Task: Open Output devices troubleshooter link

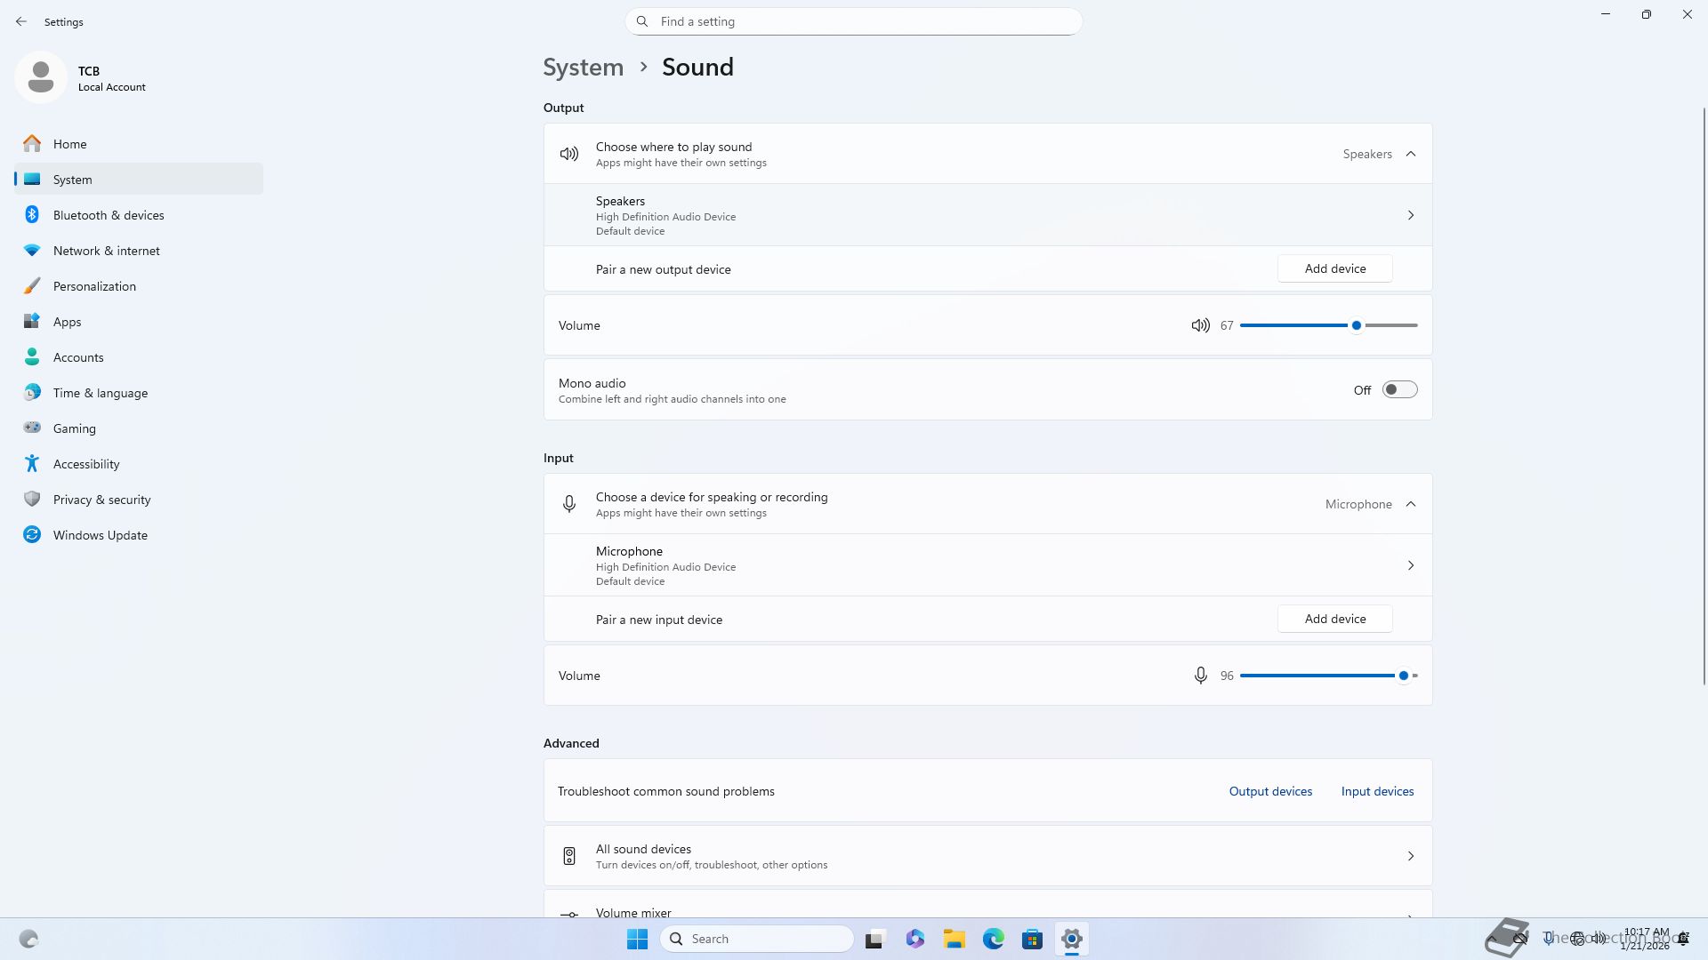Action: coord(1270,791)
